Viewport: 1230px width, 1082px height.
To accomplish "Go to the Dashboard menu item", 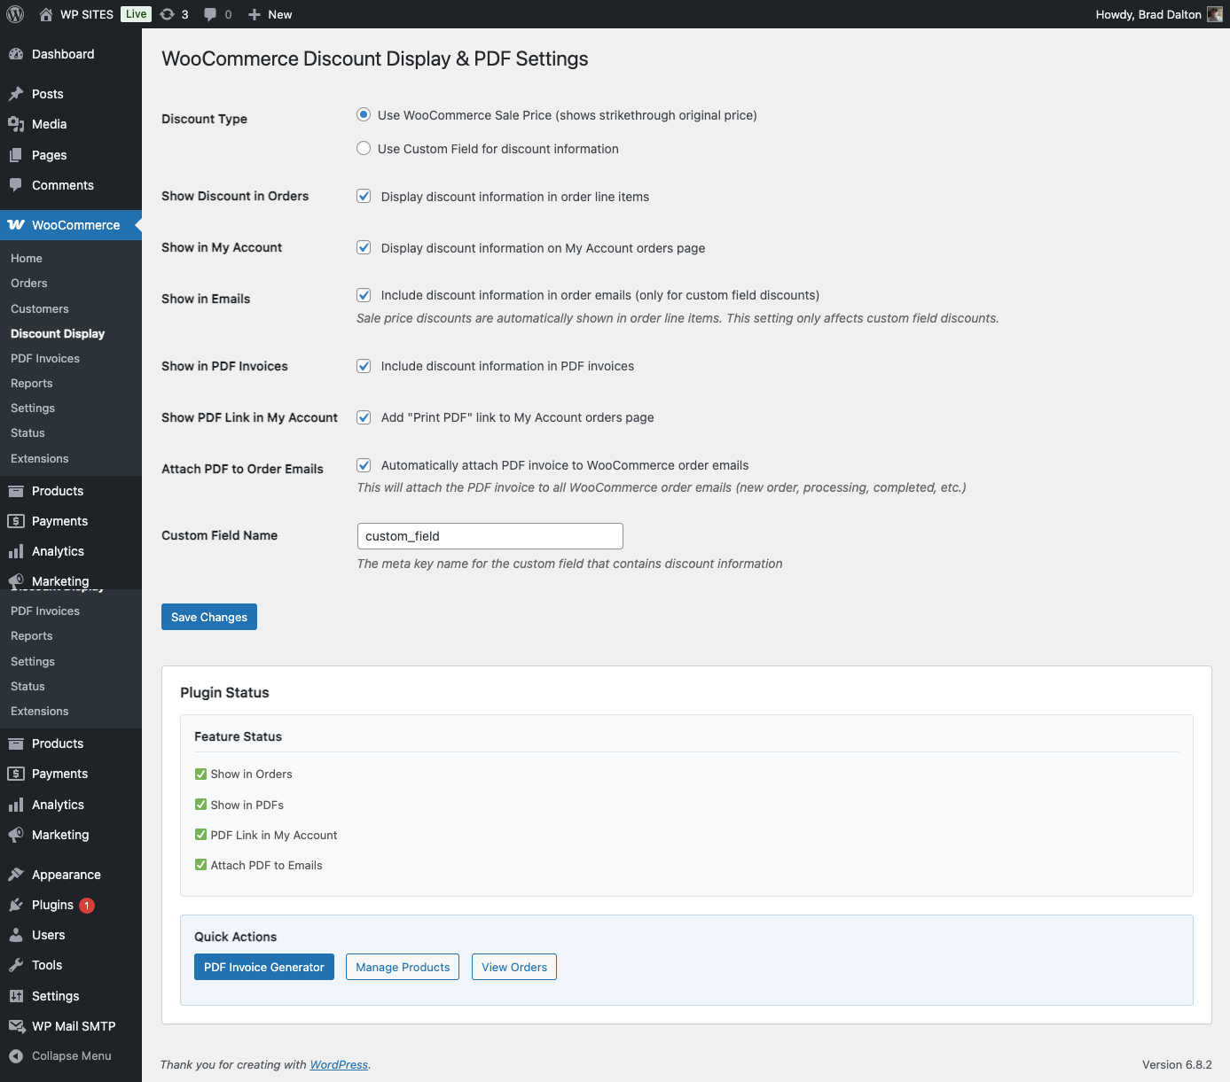I will click(x=62, y=54).
